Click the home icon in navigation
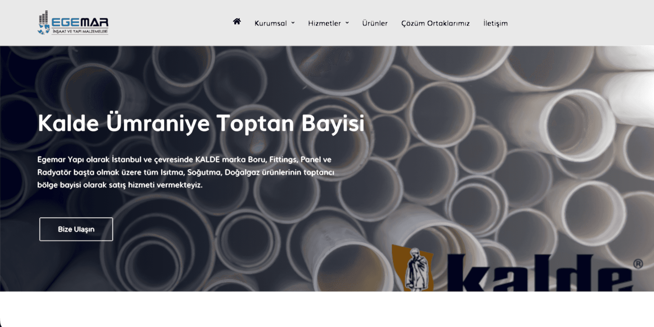The height and width of the screenshot is (327, 654). [237, 22]
